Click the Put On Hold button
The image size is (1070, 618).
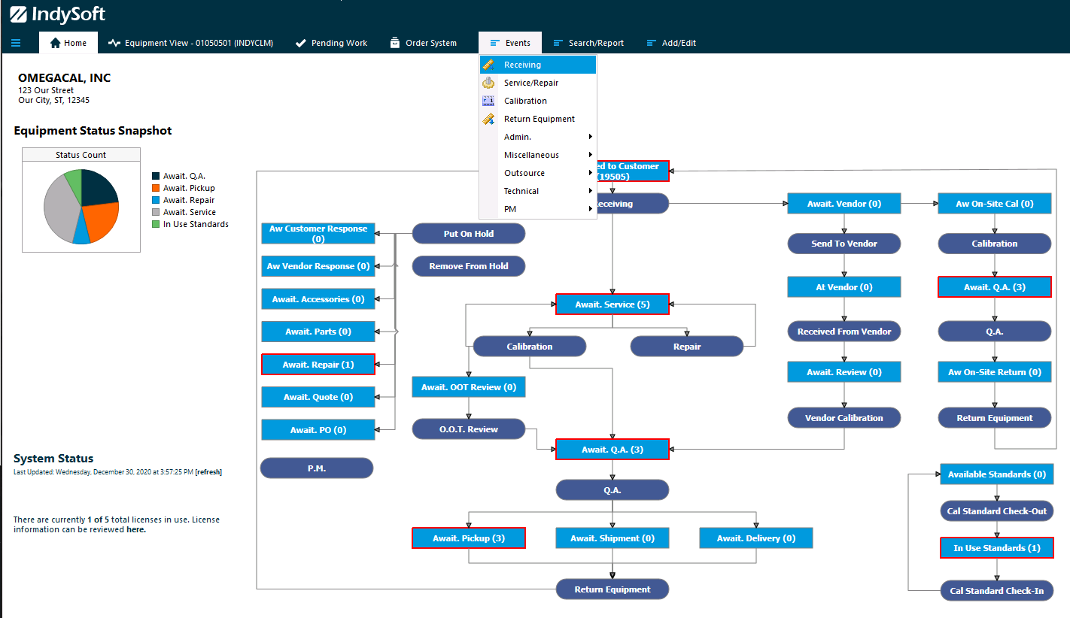click(468, 234)
